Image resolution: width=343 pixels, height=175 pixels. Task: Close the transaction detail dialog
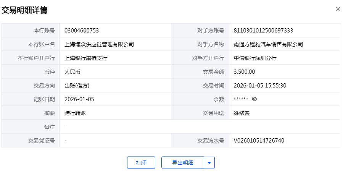point(338,9)
